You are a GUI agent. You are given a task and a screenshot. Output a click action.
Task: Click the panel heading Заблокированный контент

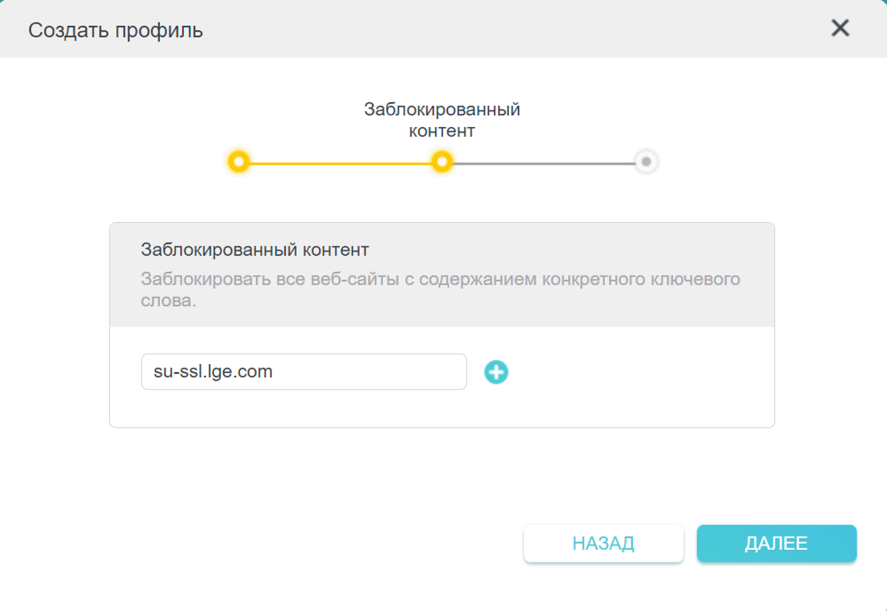[x=255, y=250]
